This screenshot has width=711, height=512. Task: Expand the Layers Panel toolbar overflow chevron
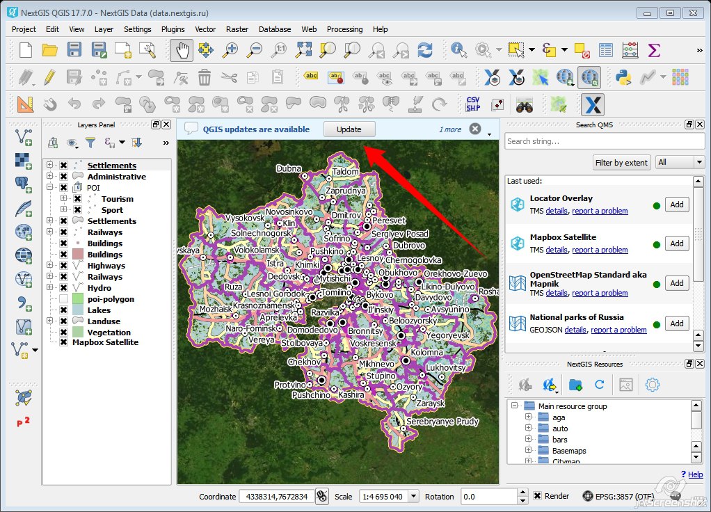pos(166,143)
